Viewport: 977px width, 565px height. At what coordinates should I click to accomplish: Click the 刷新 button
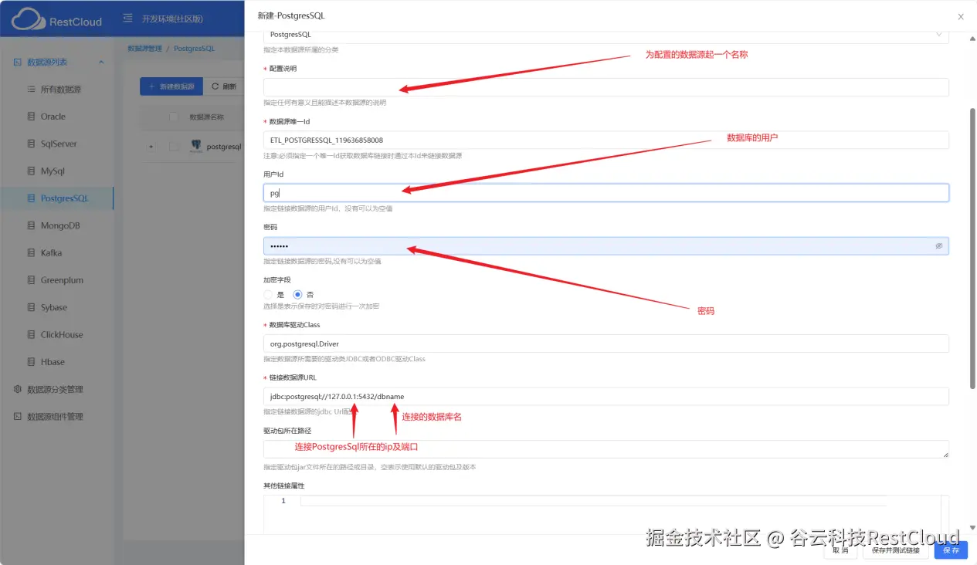225,86
